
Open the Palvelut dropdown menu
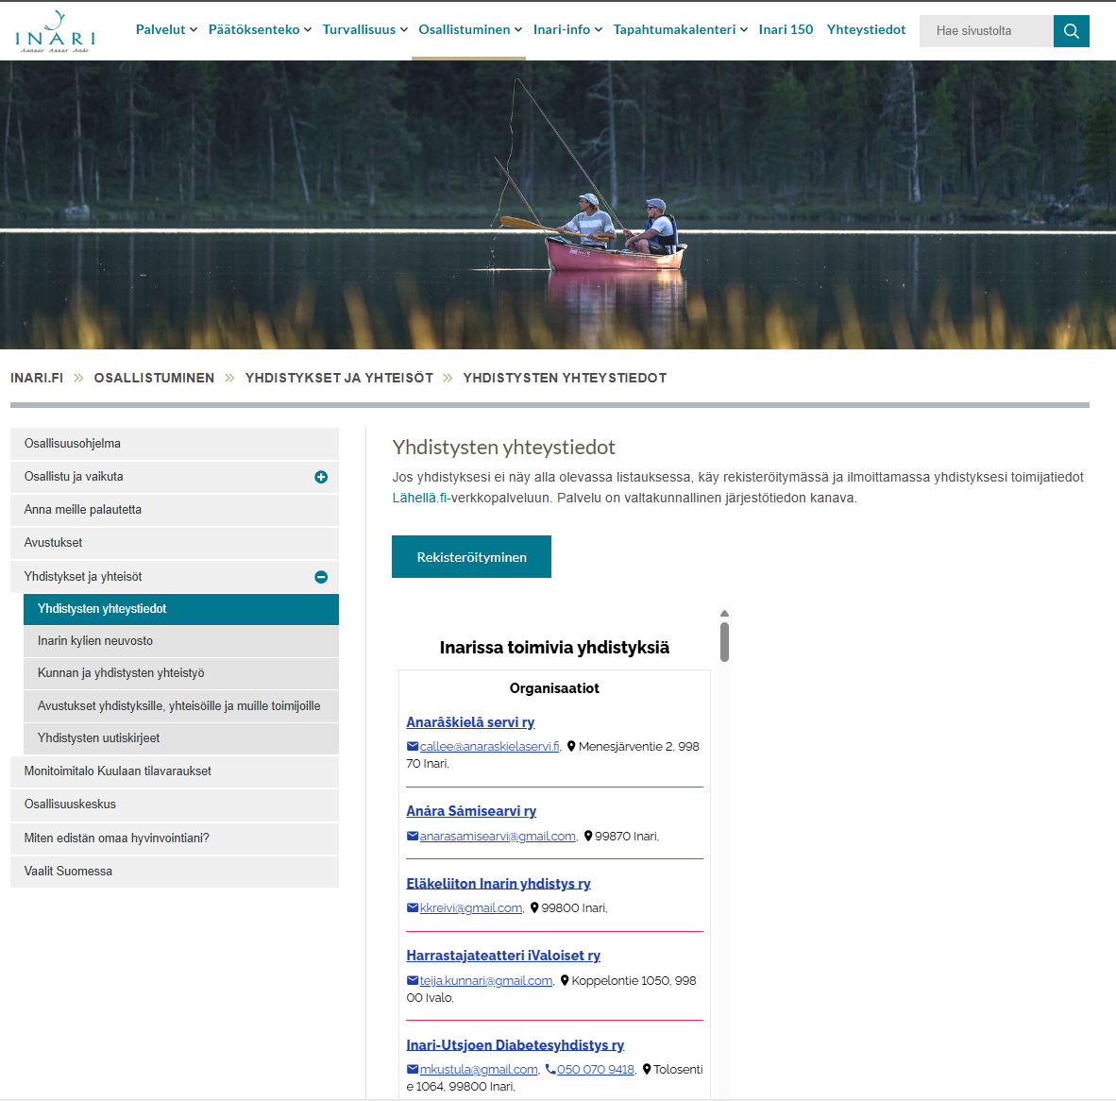point(166,30)
